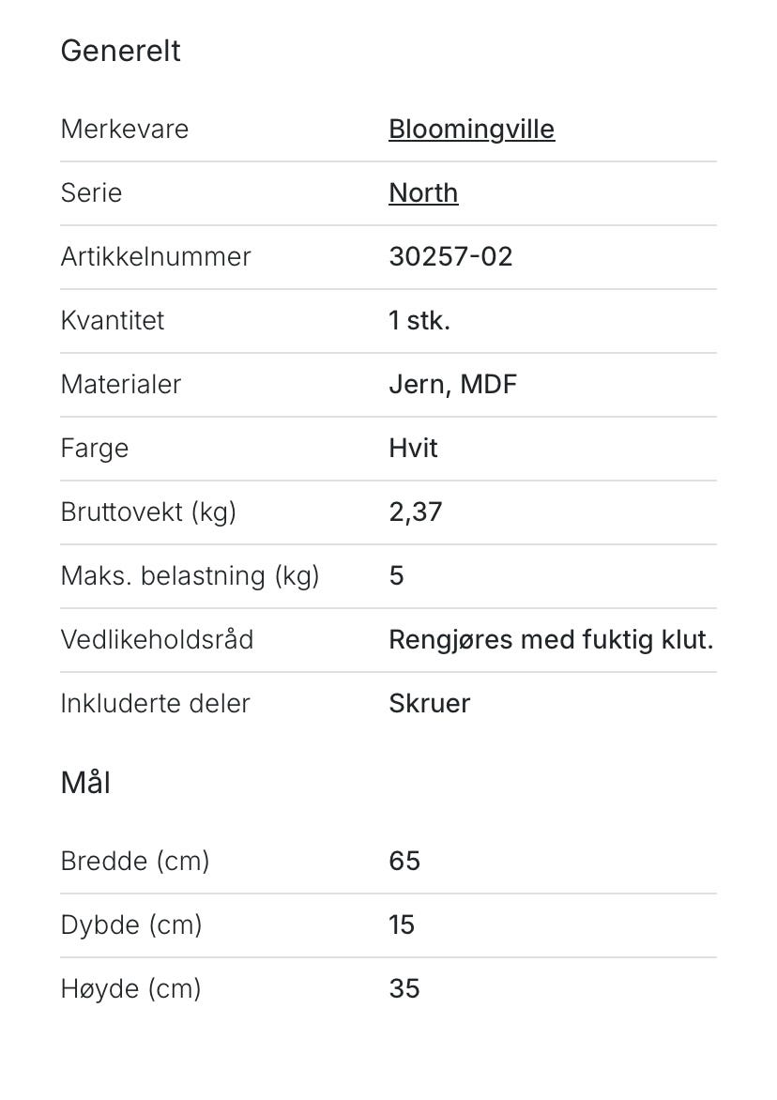The image size is (777, 1100).
Task: Click the Generelt section heading
Action: pyautogui.click(x=120, y=52)
